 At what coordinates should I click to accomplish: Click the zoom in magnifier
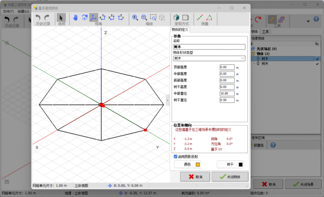(135, 18)
